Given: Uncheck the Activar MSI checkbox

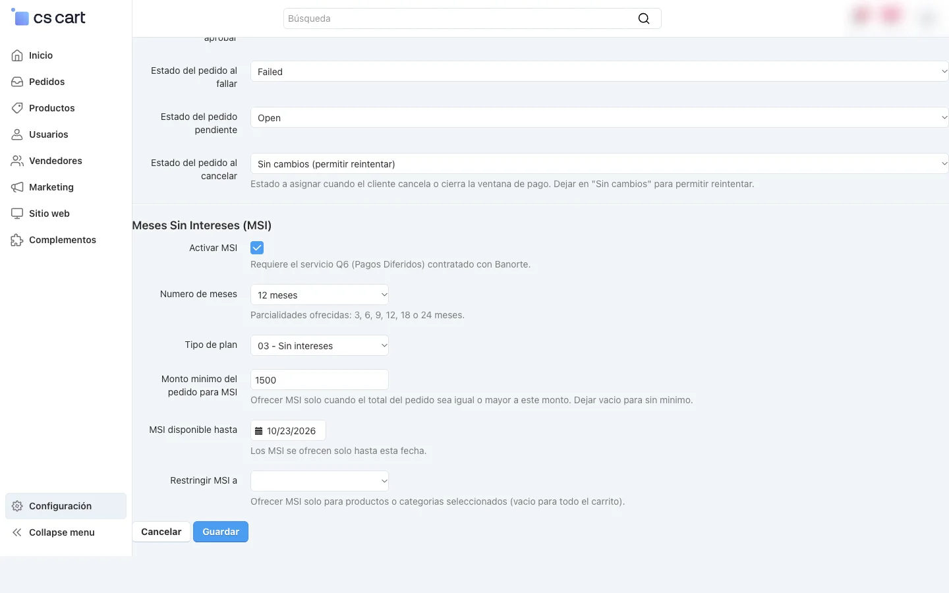Looking at the screenshot, I should point(257,248).
